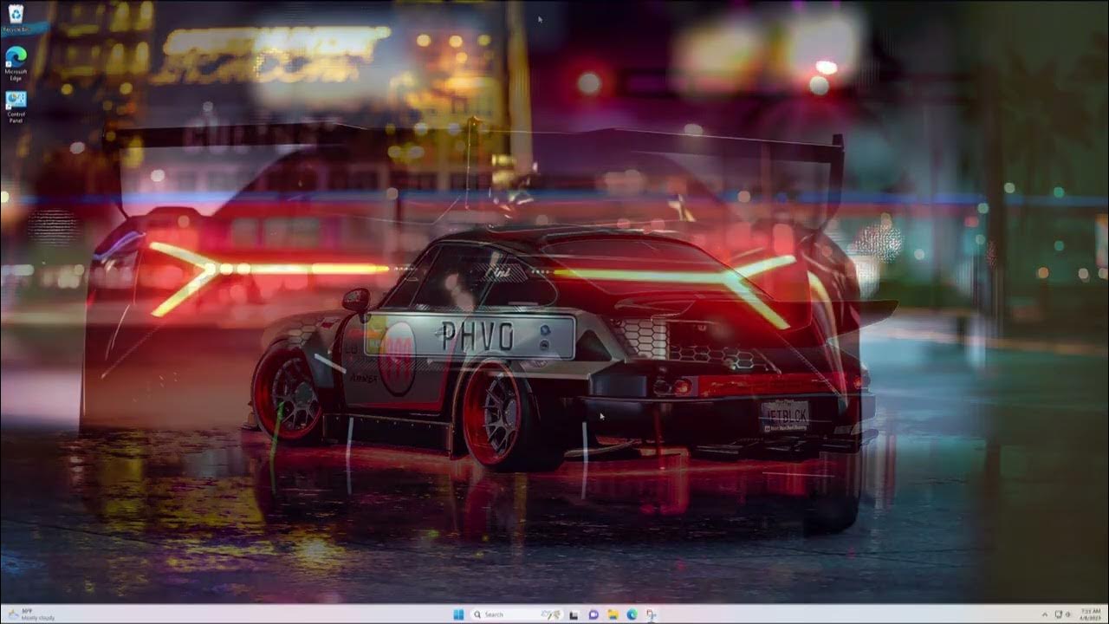
Task: Open network settings tray icon
Action: (x=1058, y=614)
